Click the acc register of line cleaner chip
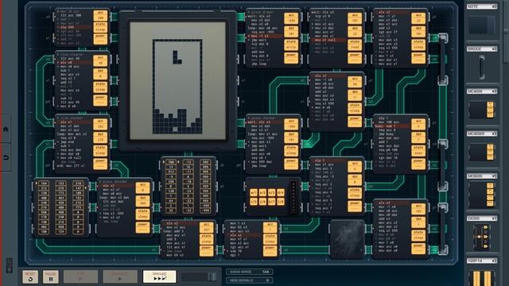509x286 pixels. pyautogui.click(x=100, y=60)
